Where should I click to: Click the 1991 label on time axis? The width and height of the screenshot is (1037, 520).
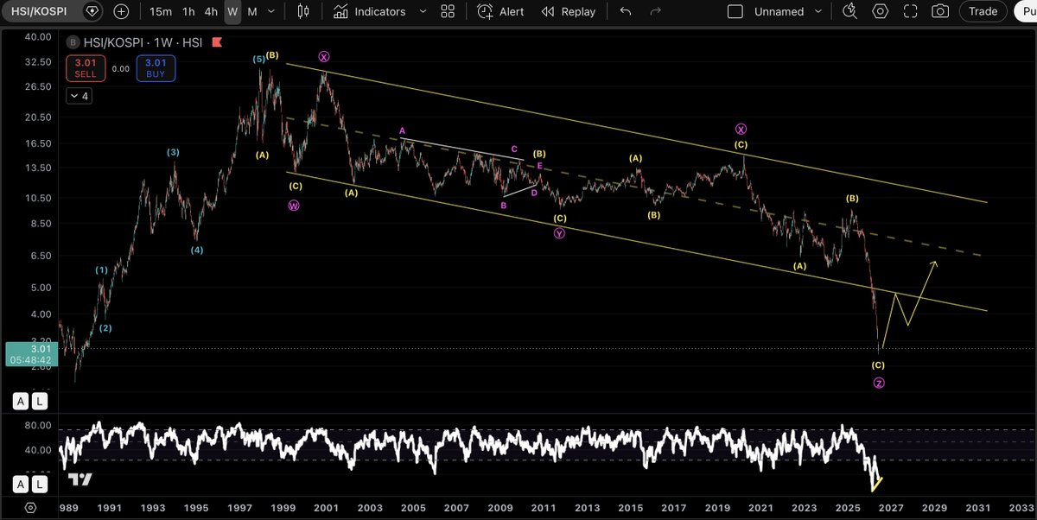click(108, 508)
